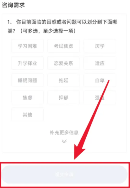Click the 咨询需求 heading
This screenshot has height=188, width=130.
click(13, 5)
